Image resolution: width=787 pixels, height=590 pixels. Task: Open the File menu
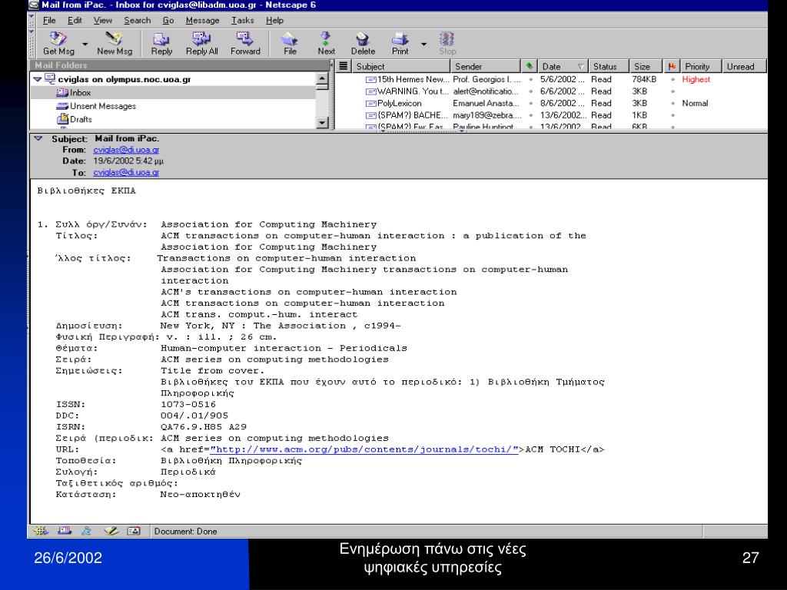click(49, 20)
